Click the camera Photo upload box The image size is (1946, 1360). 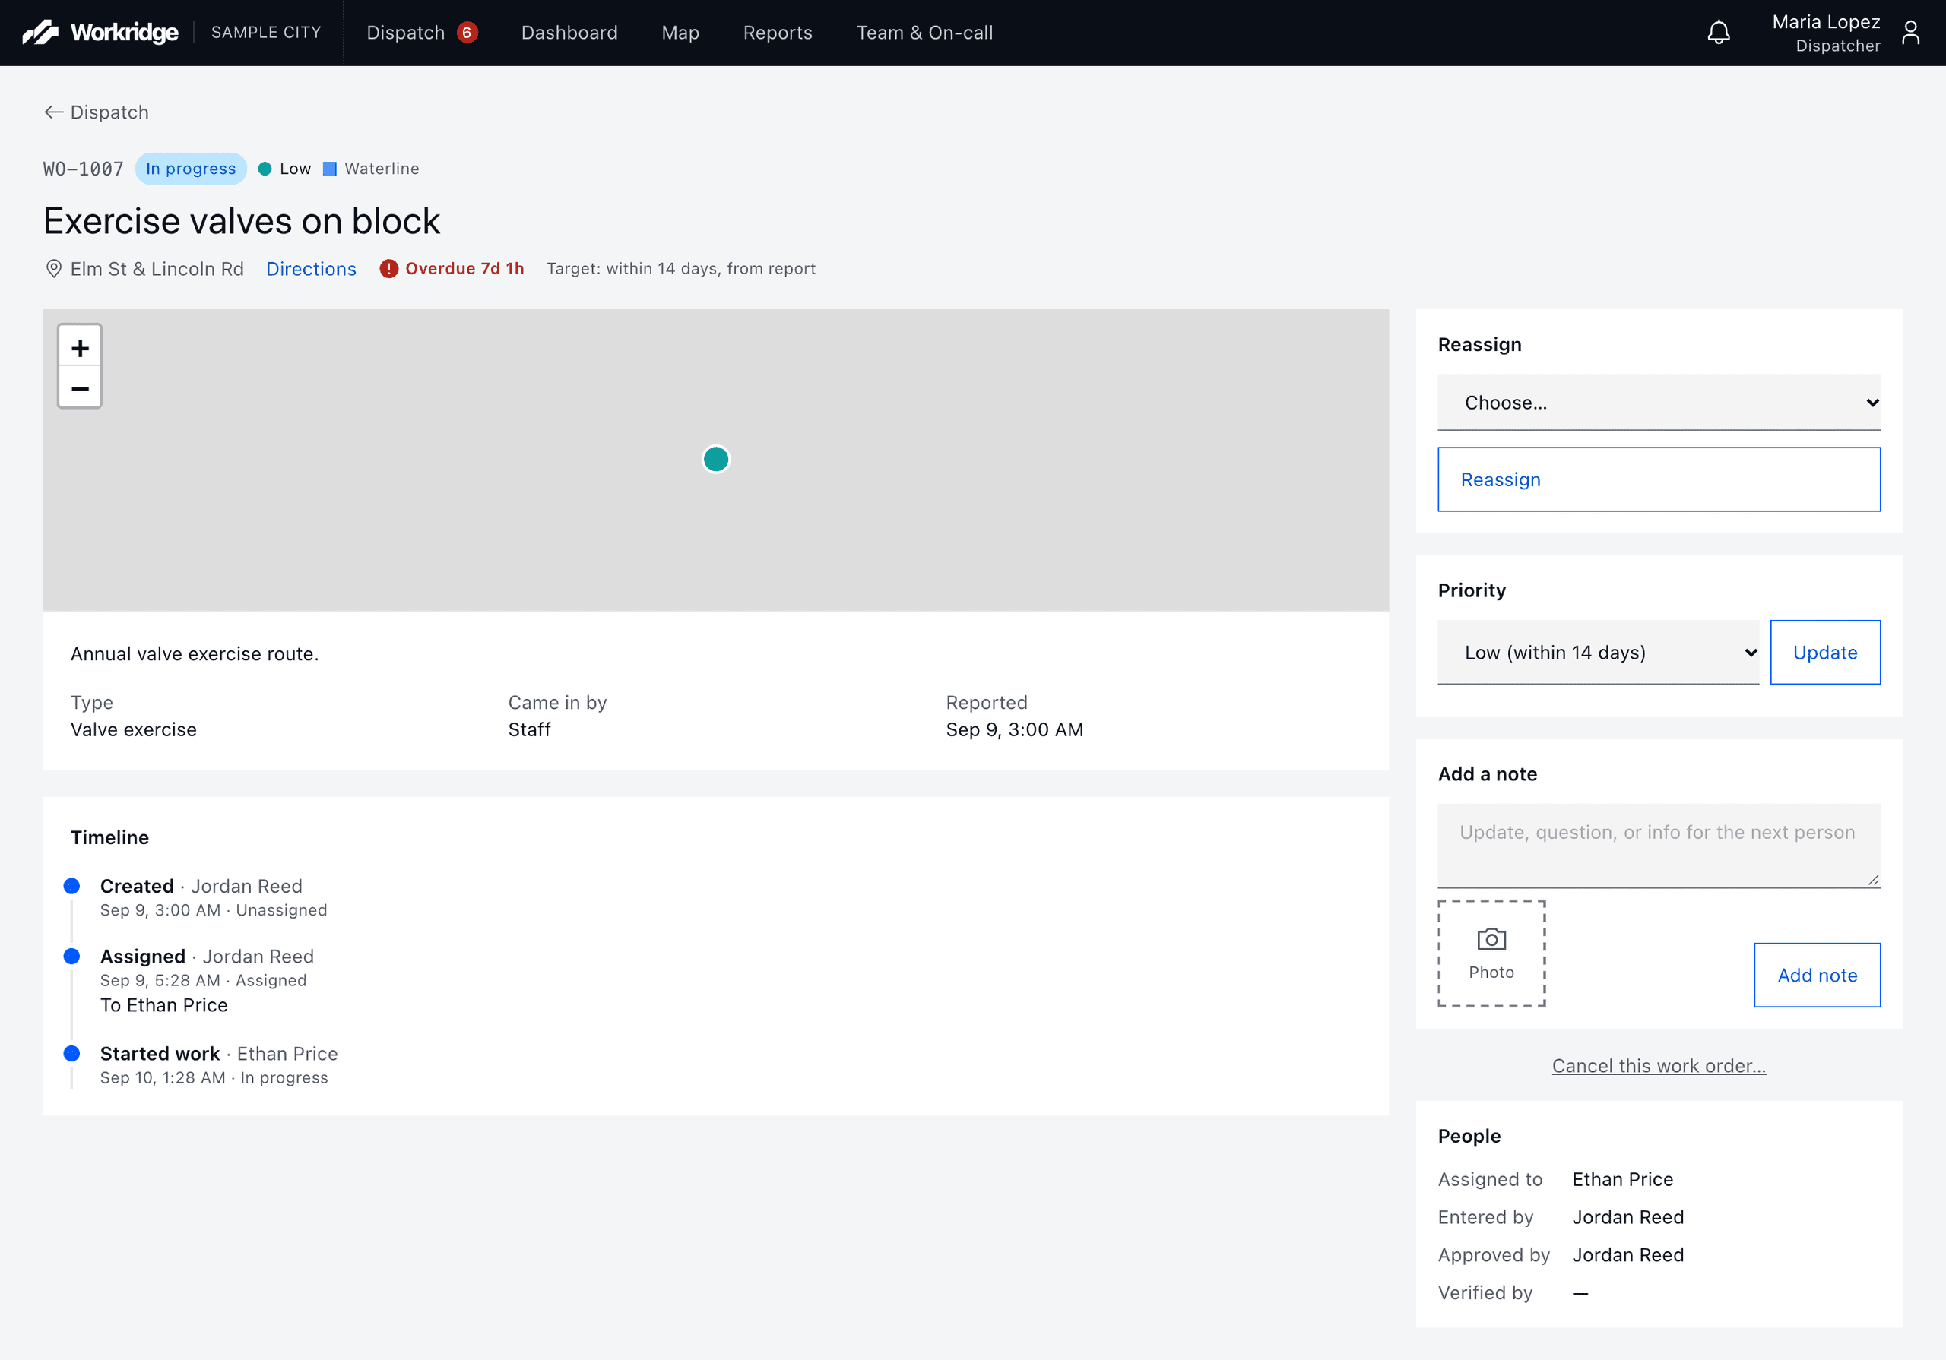click(x=1491, y=954)
